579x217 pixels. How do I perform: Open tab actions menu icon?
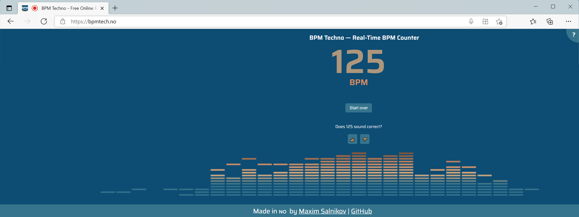[9, 8]
